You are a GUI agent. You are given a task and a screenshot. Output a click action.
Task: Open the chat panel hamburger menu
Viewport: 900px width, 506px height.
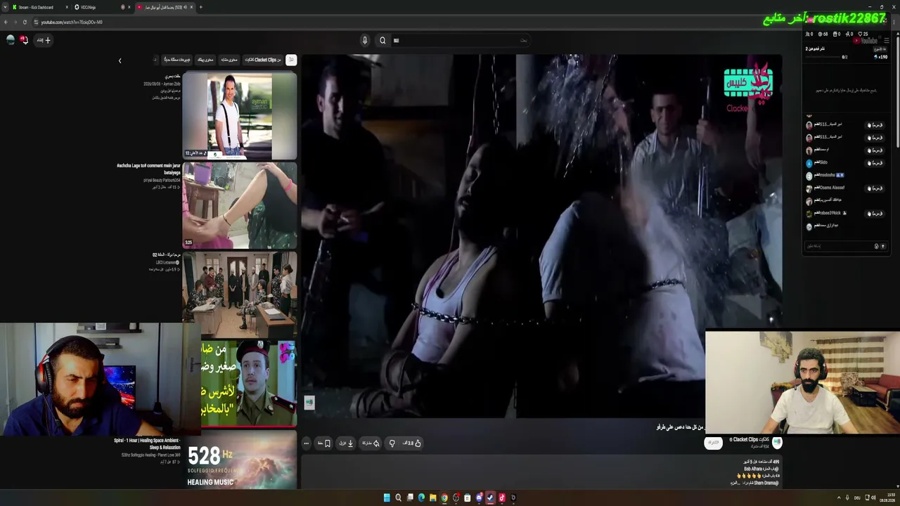pos(887,40)
